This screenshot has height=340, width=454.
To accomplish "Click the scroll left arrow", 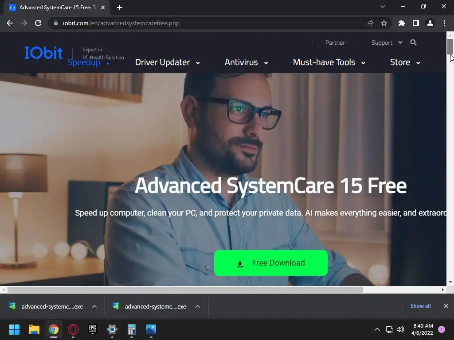I will 4,290.
